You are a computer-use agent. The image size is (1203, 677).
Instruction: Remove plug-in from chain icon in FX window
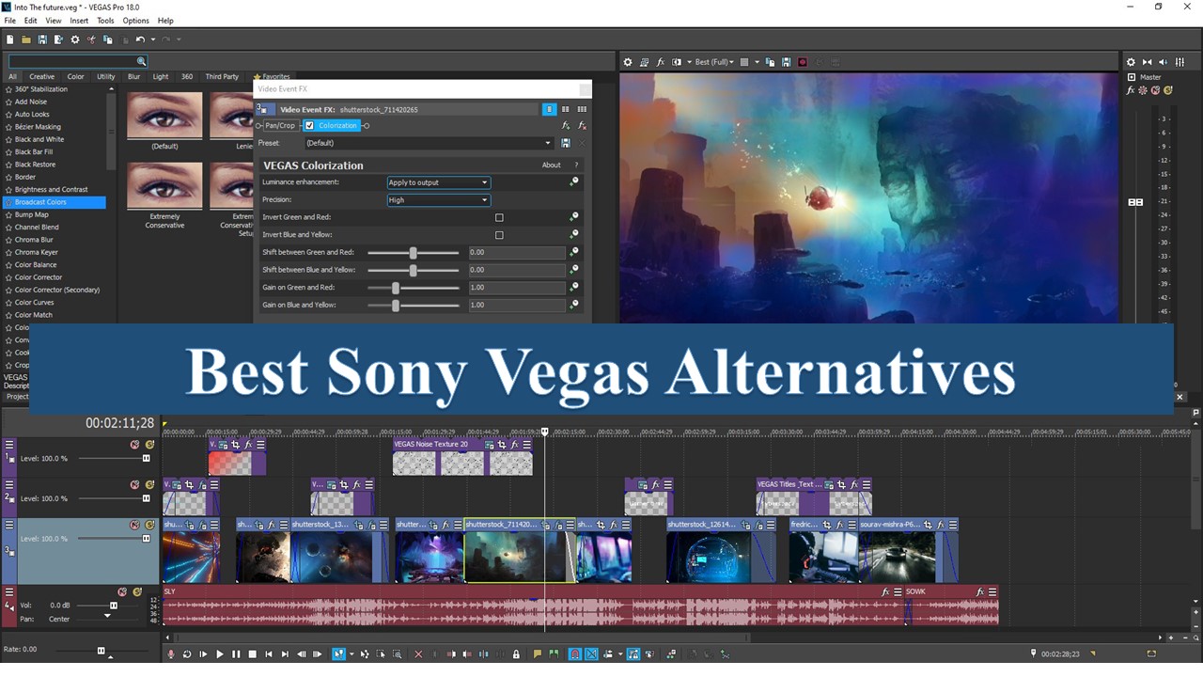[582, 125]
